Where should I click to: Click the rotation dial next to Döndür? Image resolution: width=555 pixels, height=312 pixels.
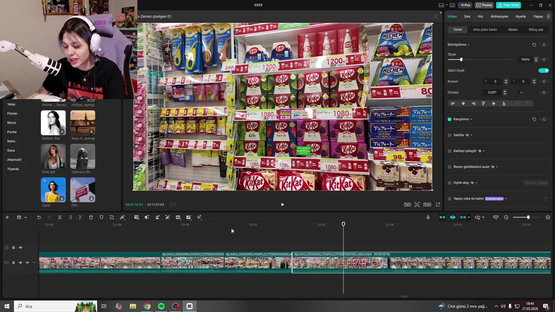521,92
